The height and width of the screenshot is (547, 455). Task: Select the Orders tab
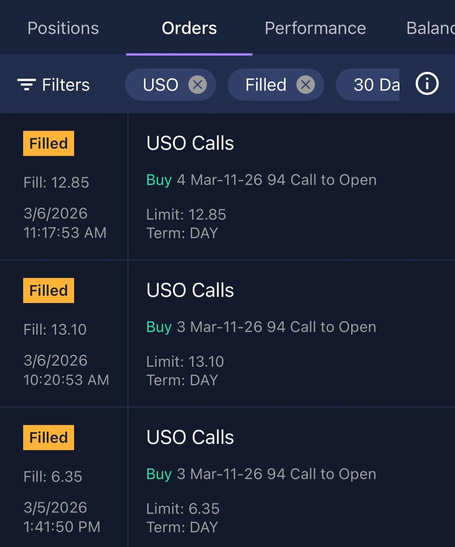tap(189, 28)
